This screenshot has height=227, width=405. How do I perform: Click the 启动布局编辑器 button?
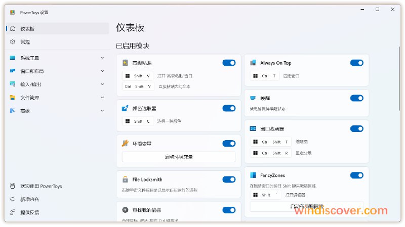(307, 206)
